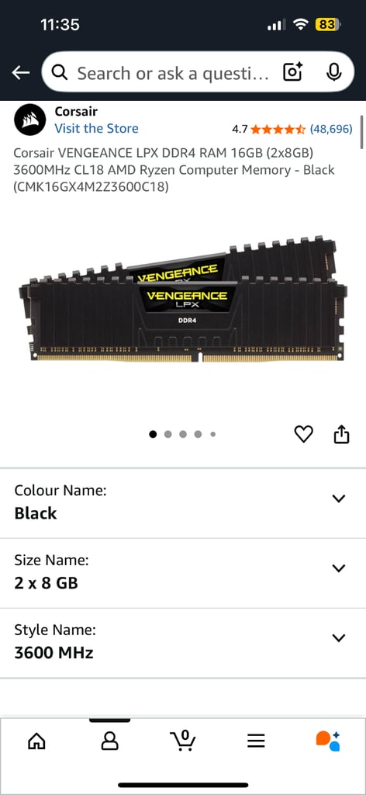The image size is (366, 795).
Task: Expand the Style Name 3600 MHz dropdown
Action: [x=183, y=643]
